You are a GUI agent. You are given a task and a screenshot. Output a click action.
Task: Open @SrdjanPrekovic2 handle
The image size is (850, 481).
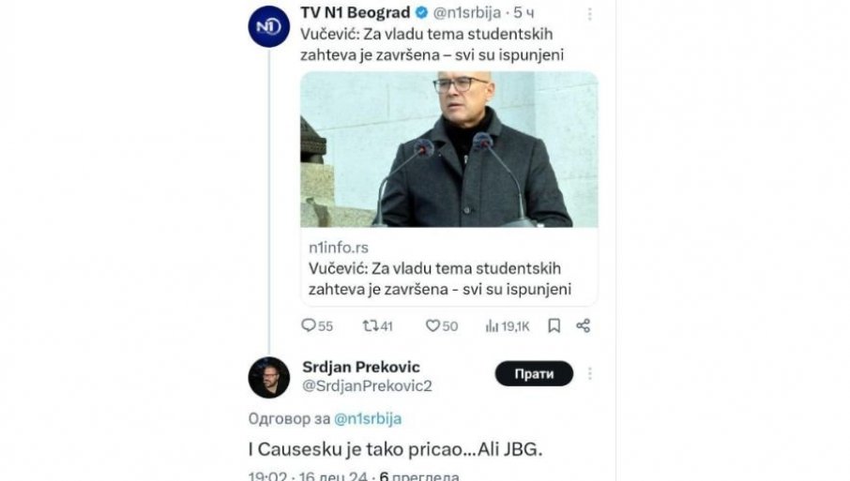[366, 385]
